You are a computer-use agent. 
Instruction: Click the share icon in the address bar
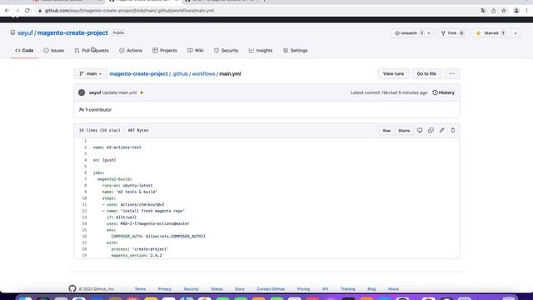pyautogui.click(x=493, y=11)
